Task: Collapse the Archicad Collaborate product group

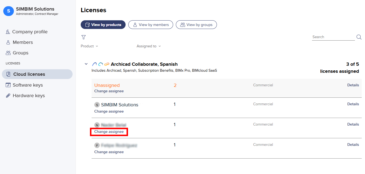Action: pos(86,64)
